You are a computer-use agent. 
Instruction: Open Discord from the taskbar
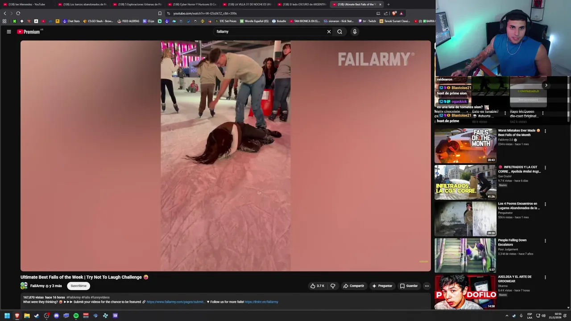click(x=56, y=316)
